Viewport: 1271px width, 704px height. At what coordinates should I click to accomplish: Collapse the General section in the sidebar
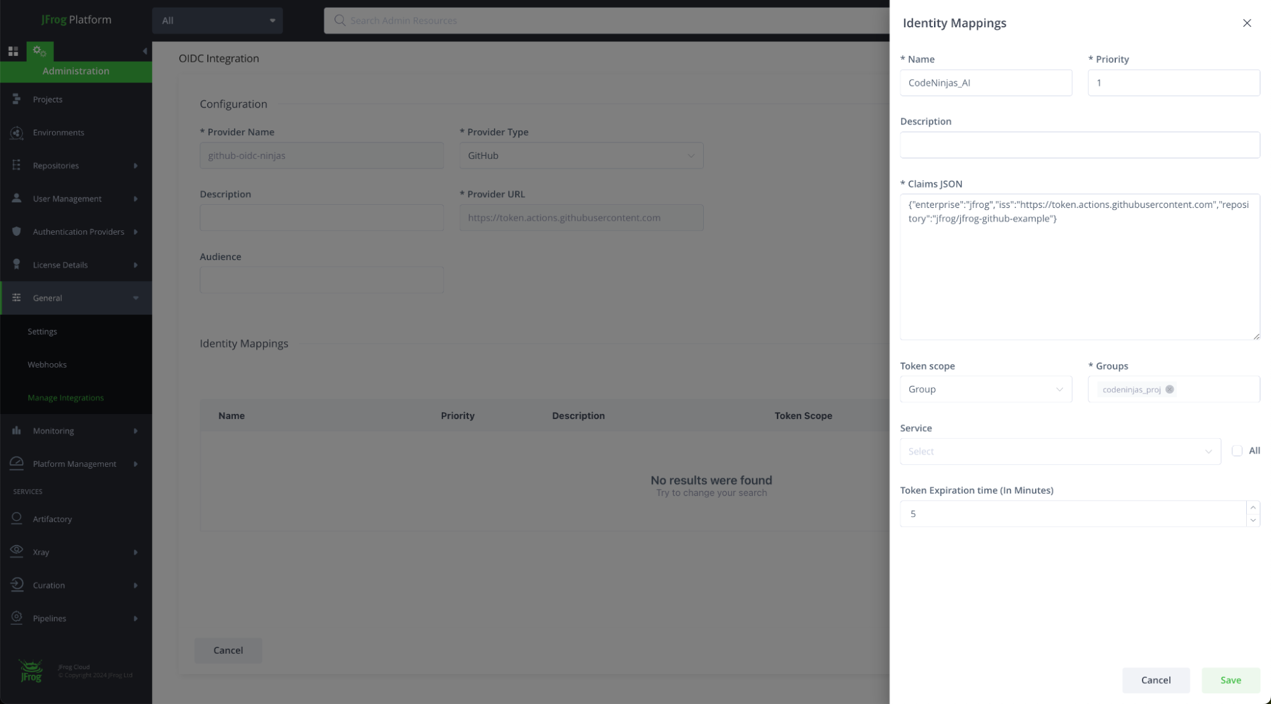(x=135, y=298)
